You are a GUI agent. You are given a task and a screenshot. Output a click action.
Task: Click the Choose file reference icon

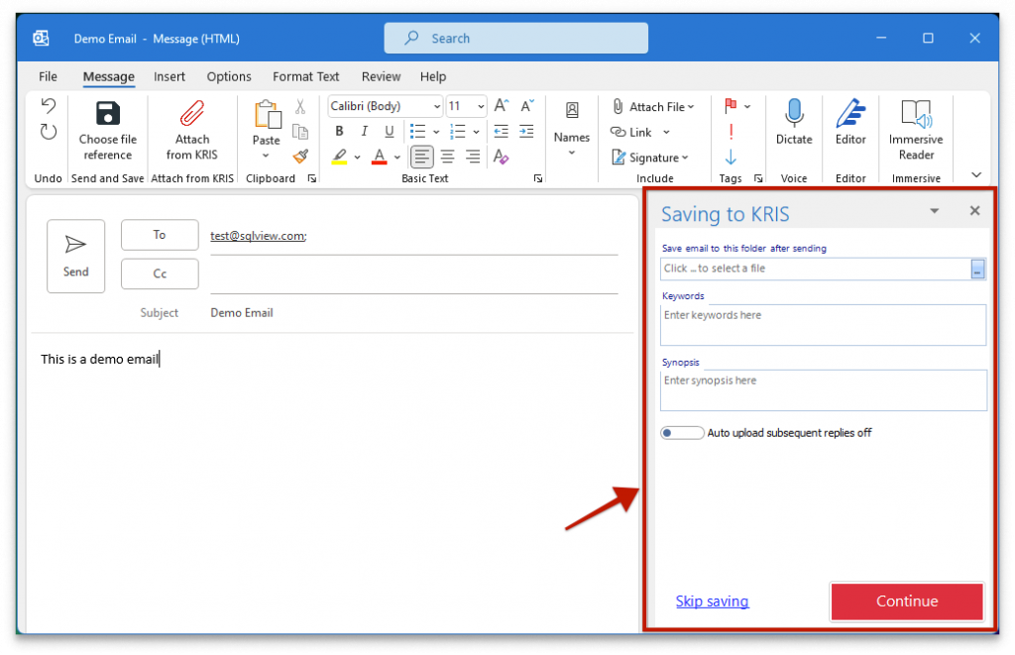pos(107,130)
